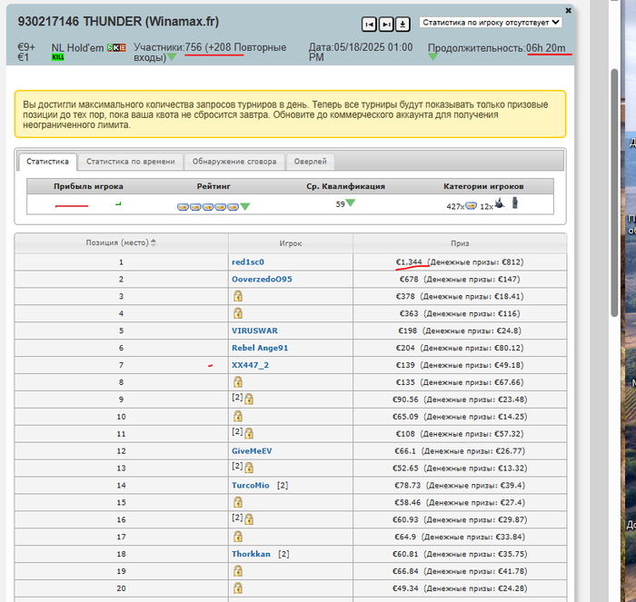This screenshot has width=636, height=602.
Task: Expand the green triangle under 'Продолжительность'
Action: tap(432, 57)
